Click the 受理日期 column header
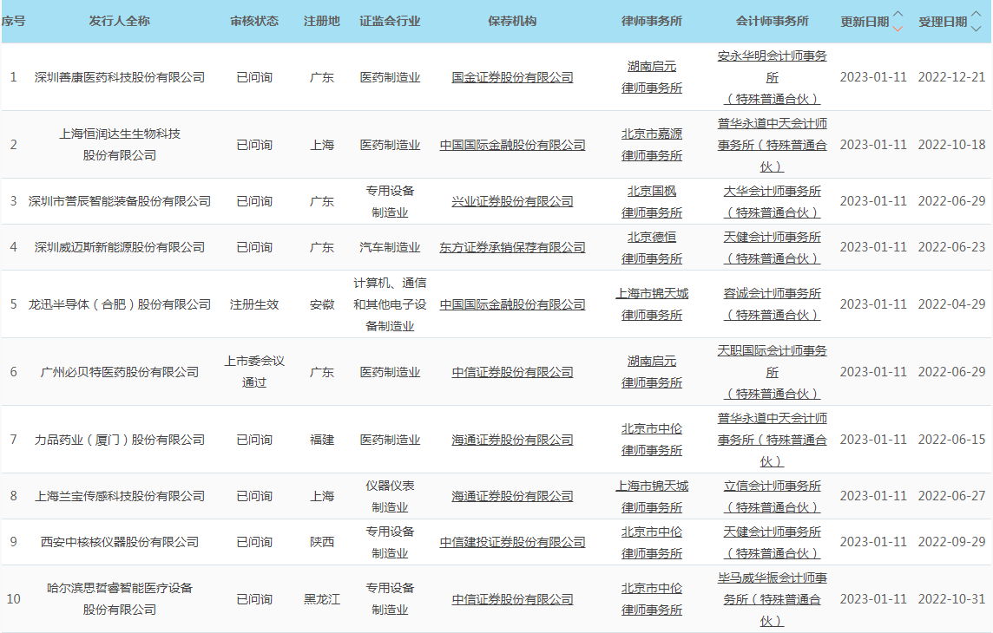This screenshot has height=633, width=993. coord(942,22)
